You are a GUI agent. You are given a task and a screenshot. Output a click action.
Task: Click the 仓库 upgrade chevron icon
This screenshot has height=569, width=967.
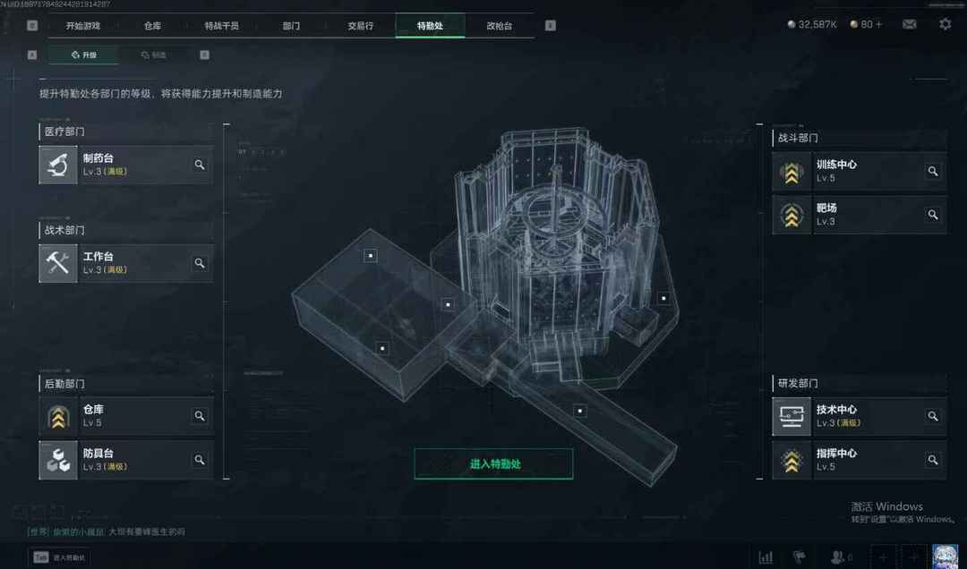point(58,416)
